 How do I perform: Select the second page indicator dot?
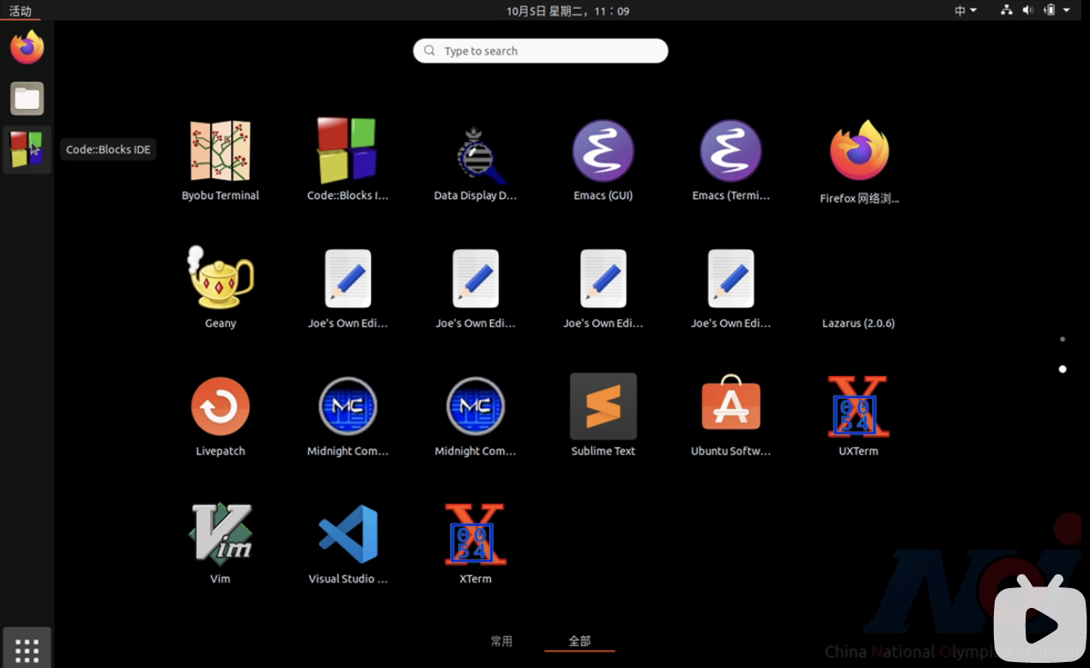(1063, 369)
